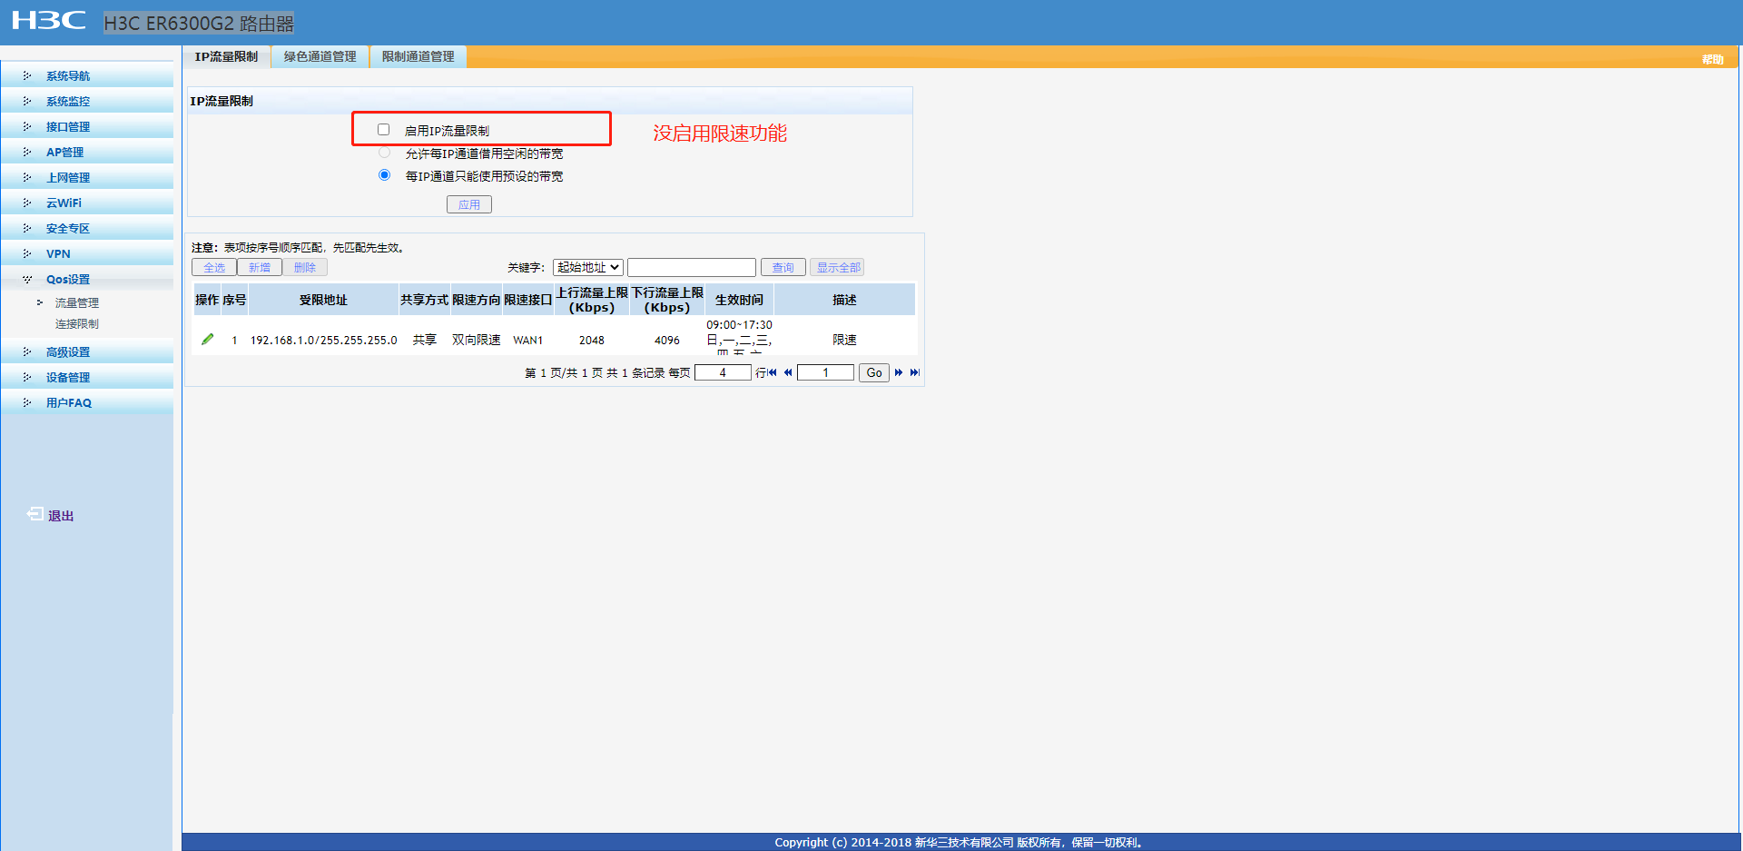Go to previous page arrow icon
This screenshot has height=851, width=1743.
coord(788,372)
